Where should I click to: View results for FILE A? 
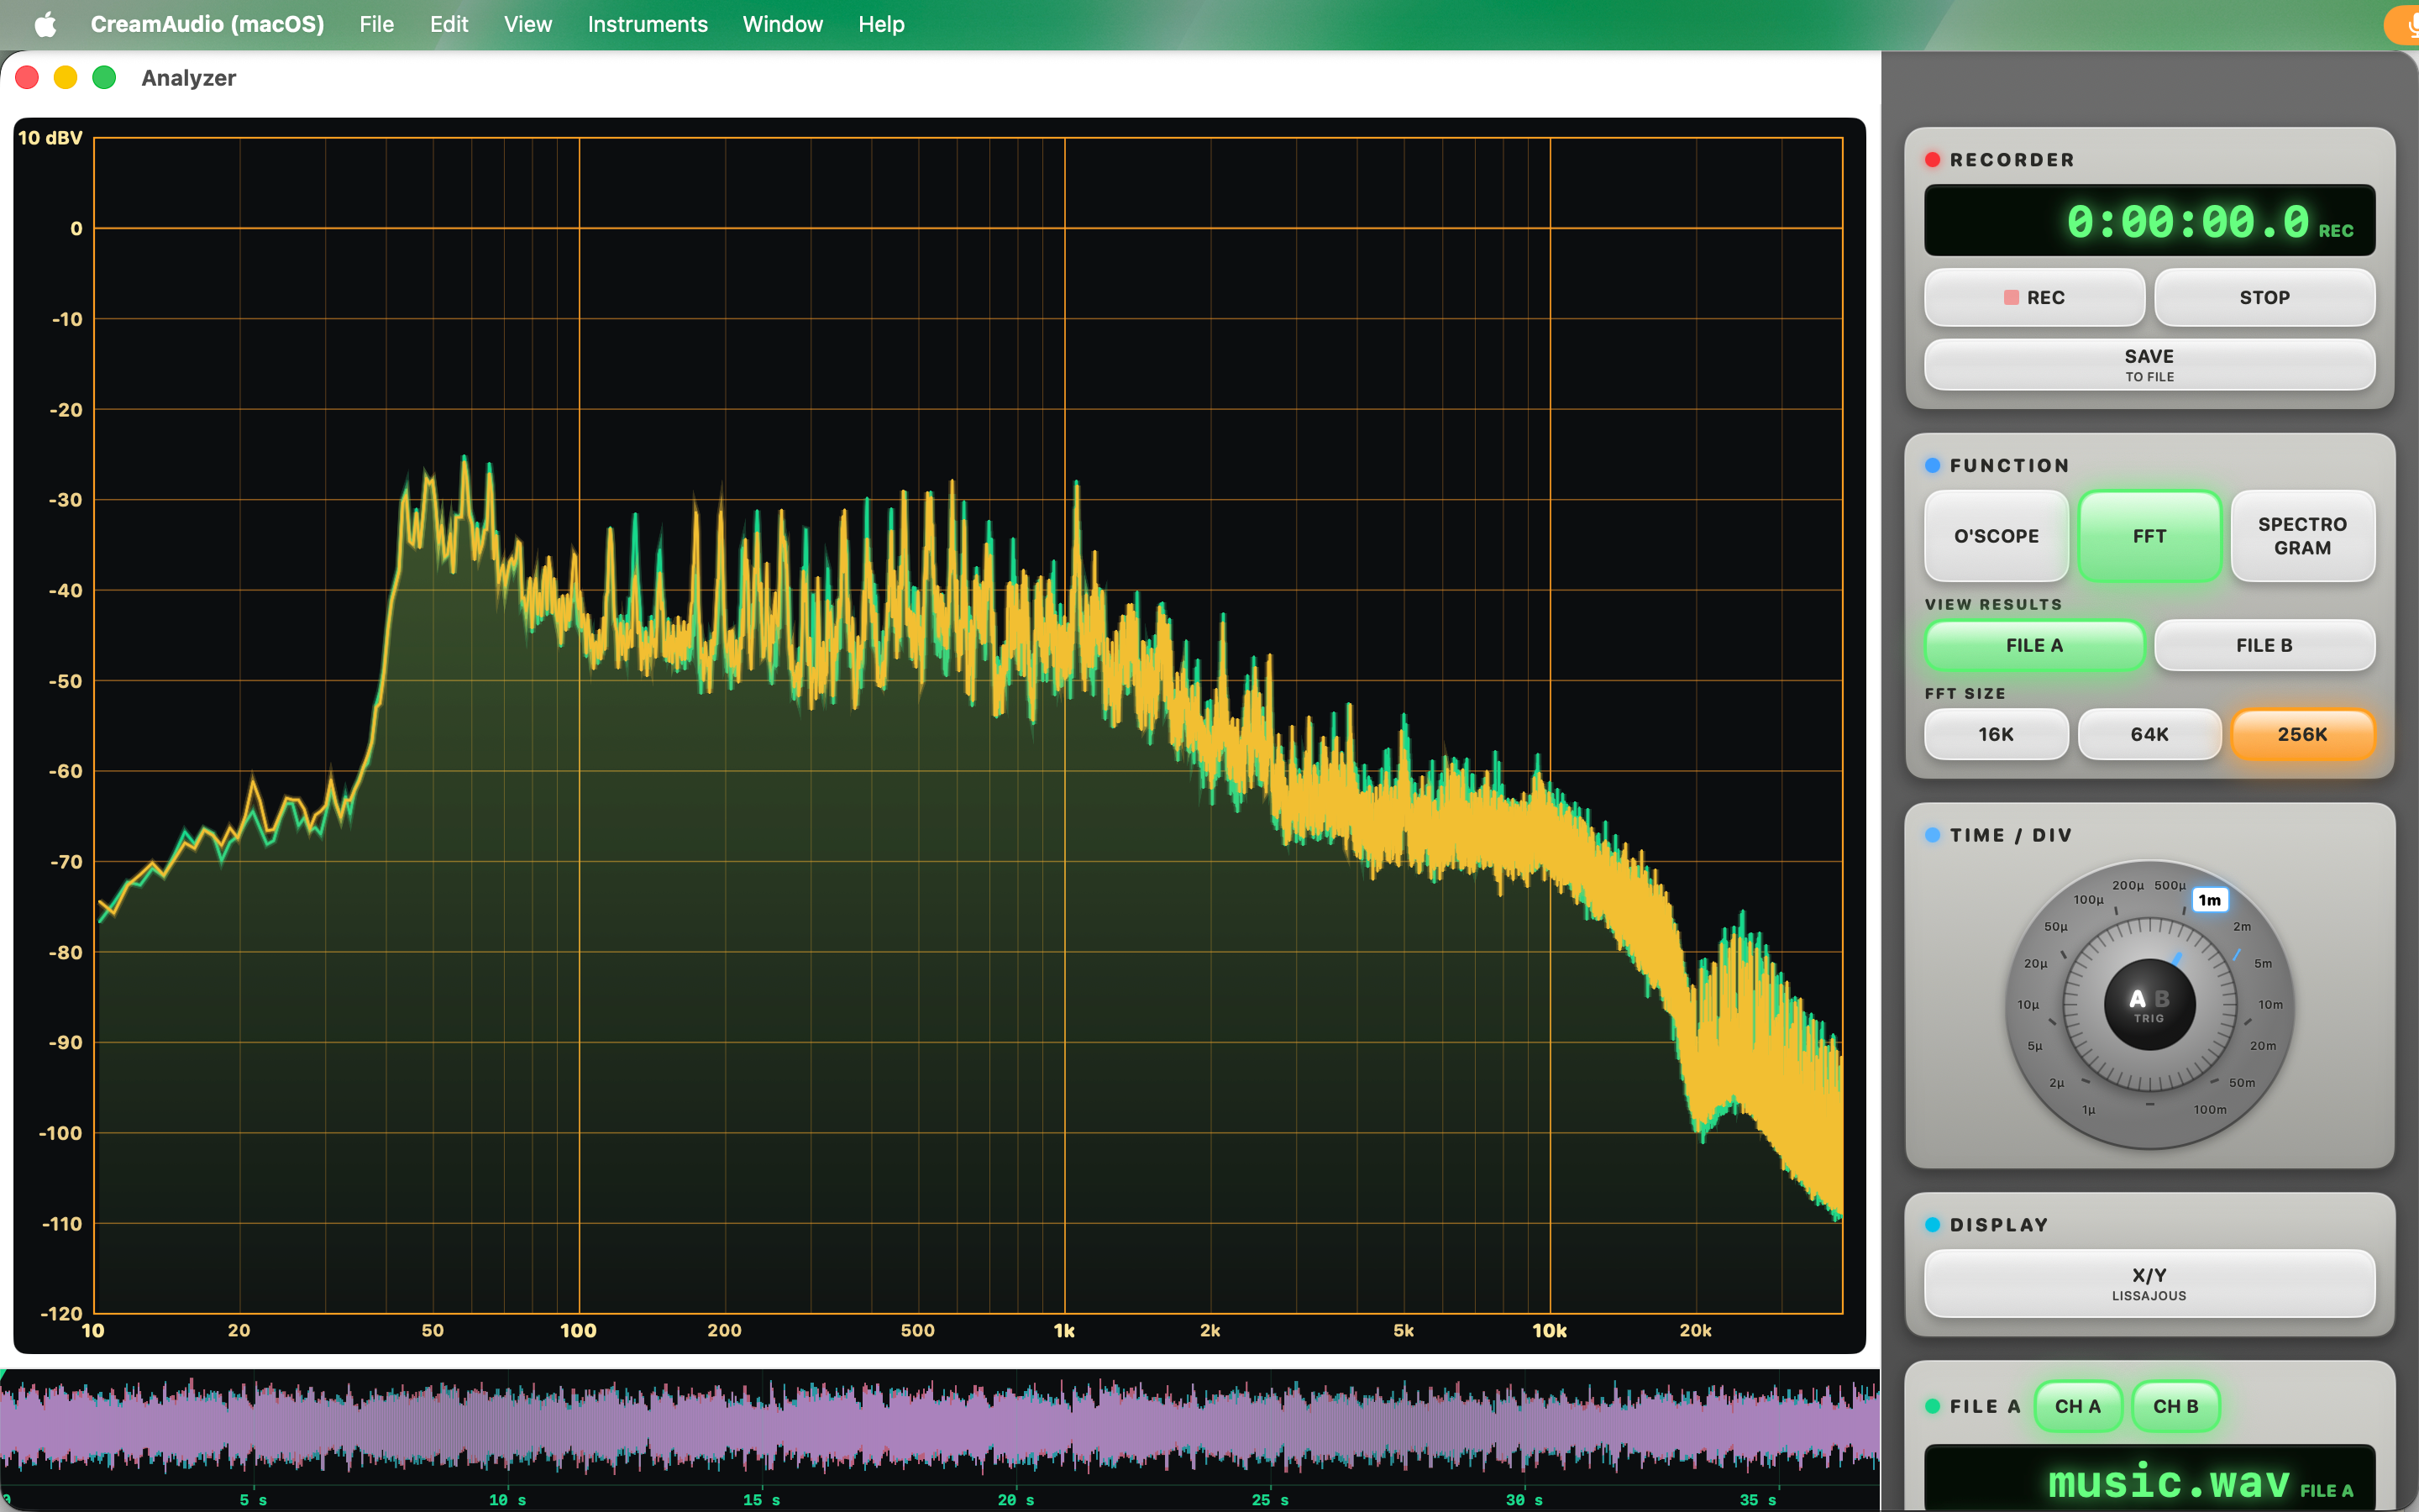click(x=2034, y=645)
